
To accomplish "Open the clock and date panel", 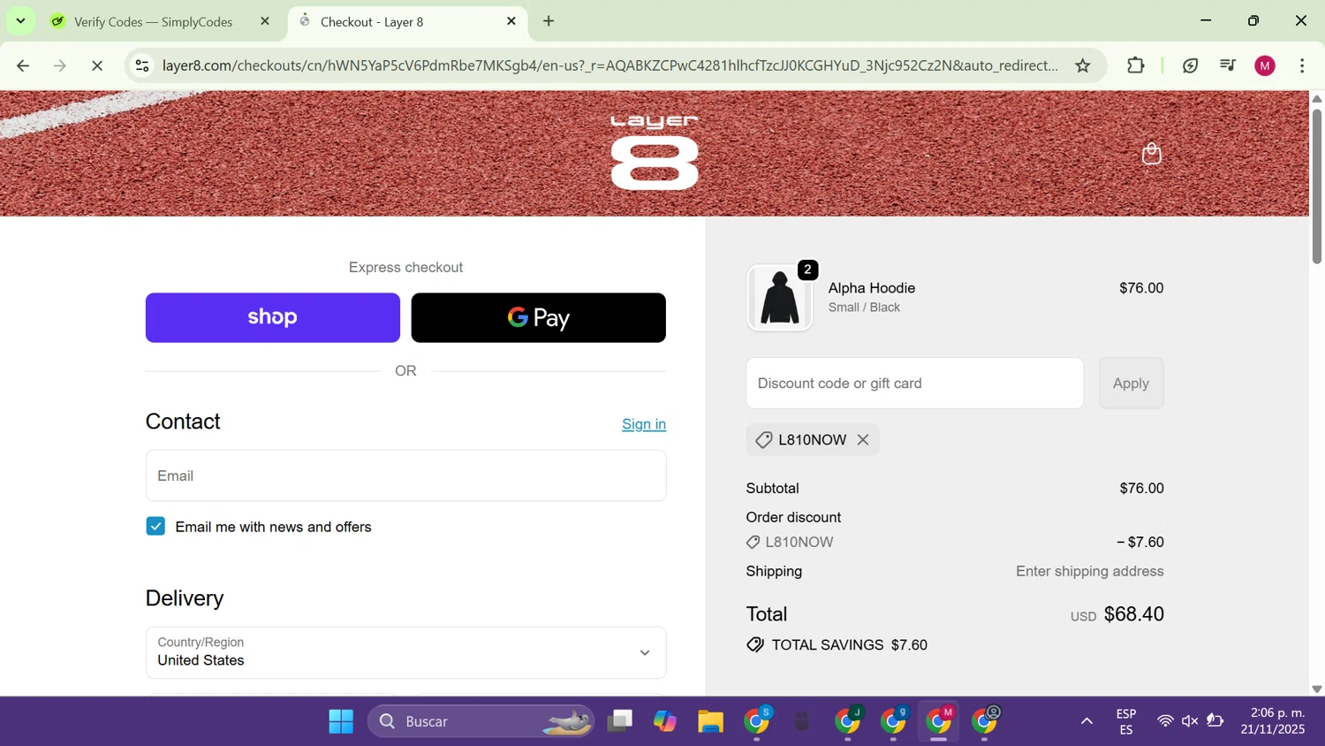I will click(x=1273, y=721).
